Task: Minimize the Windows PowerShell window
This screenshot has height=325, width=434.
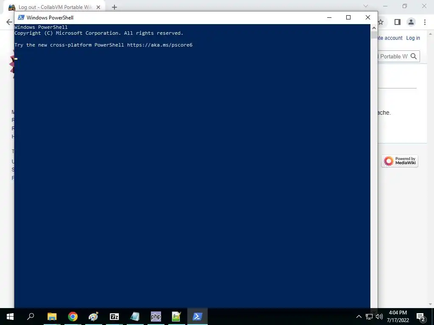Action: (329, 17)
